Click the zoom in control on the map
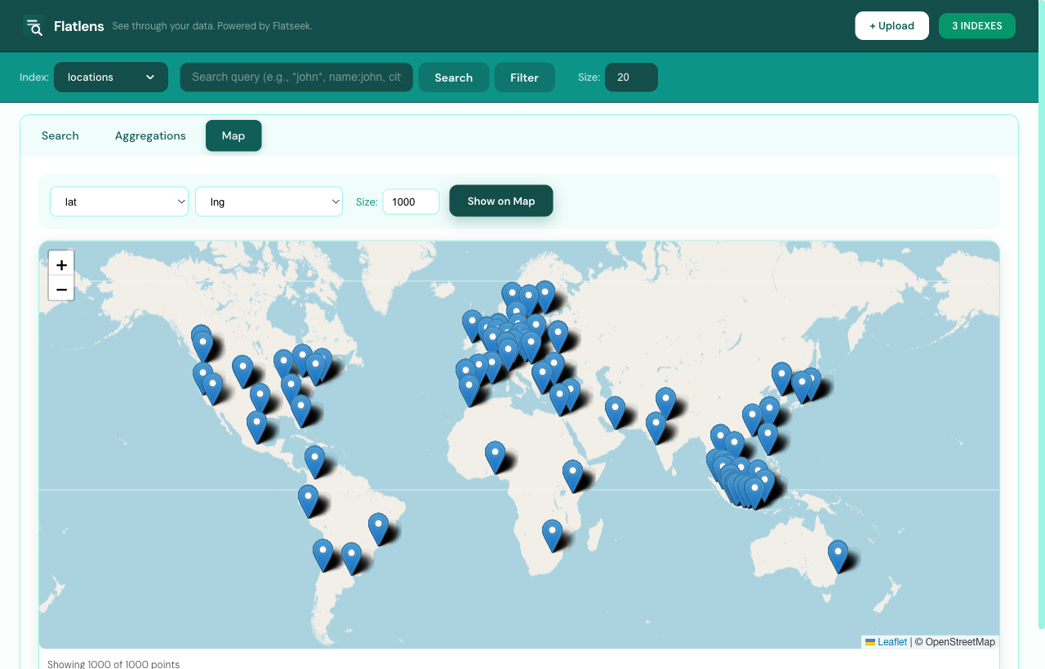Screen dimensions: 1045x669 click(61, 264)
